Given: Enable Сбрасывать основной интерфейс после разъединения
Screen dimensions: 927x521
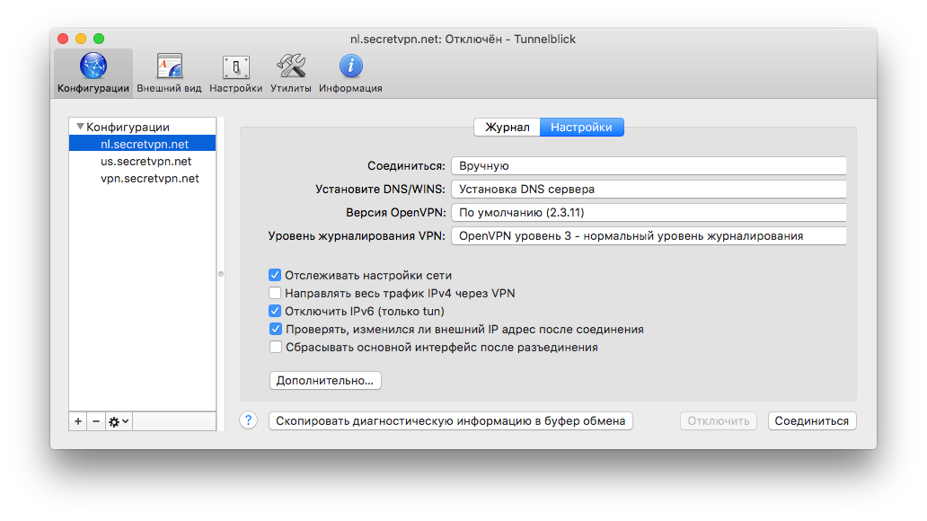Looking at the screenshot, I should [275, 347].
